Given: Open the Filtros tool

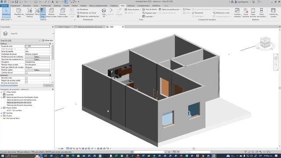Looking at the screenshot, I should pyautogui.click(x=37, y=12).
